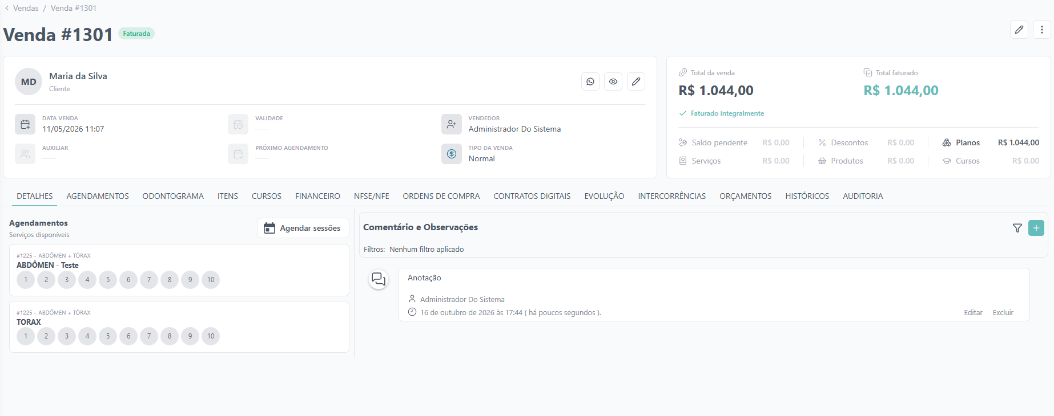Click Faturado integralmente status text
1054x416 pixels.
coord(727,113)
